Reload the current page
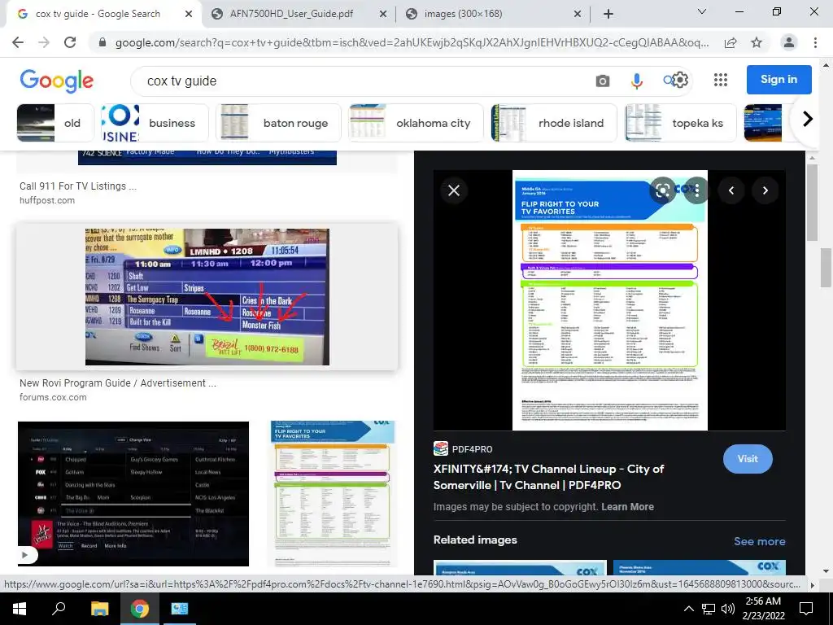Screen dimensions: 833x625 click(70, 42)
